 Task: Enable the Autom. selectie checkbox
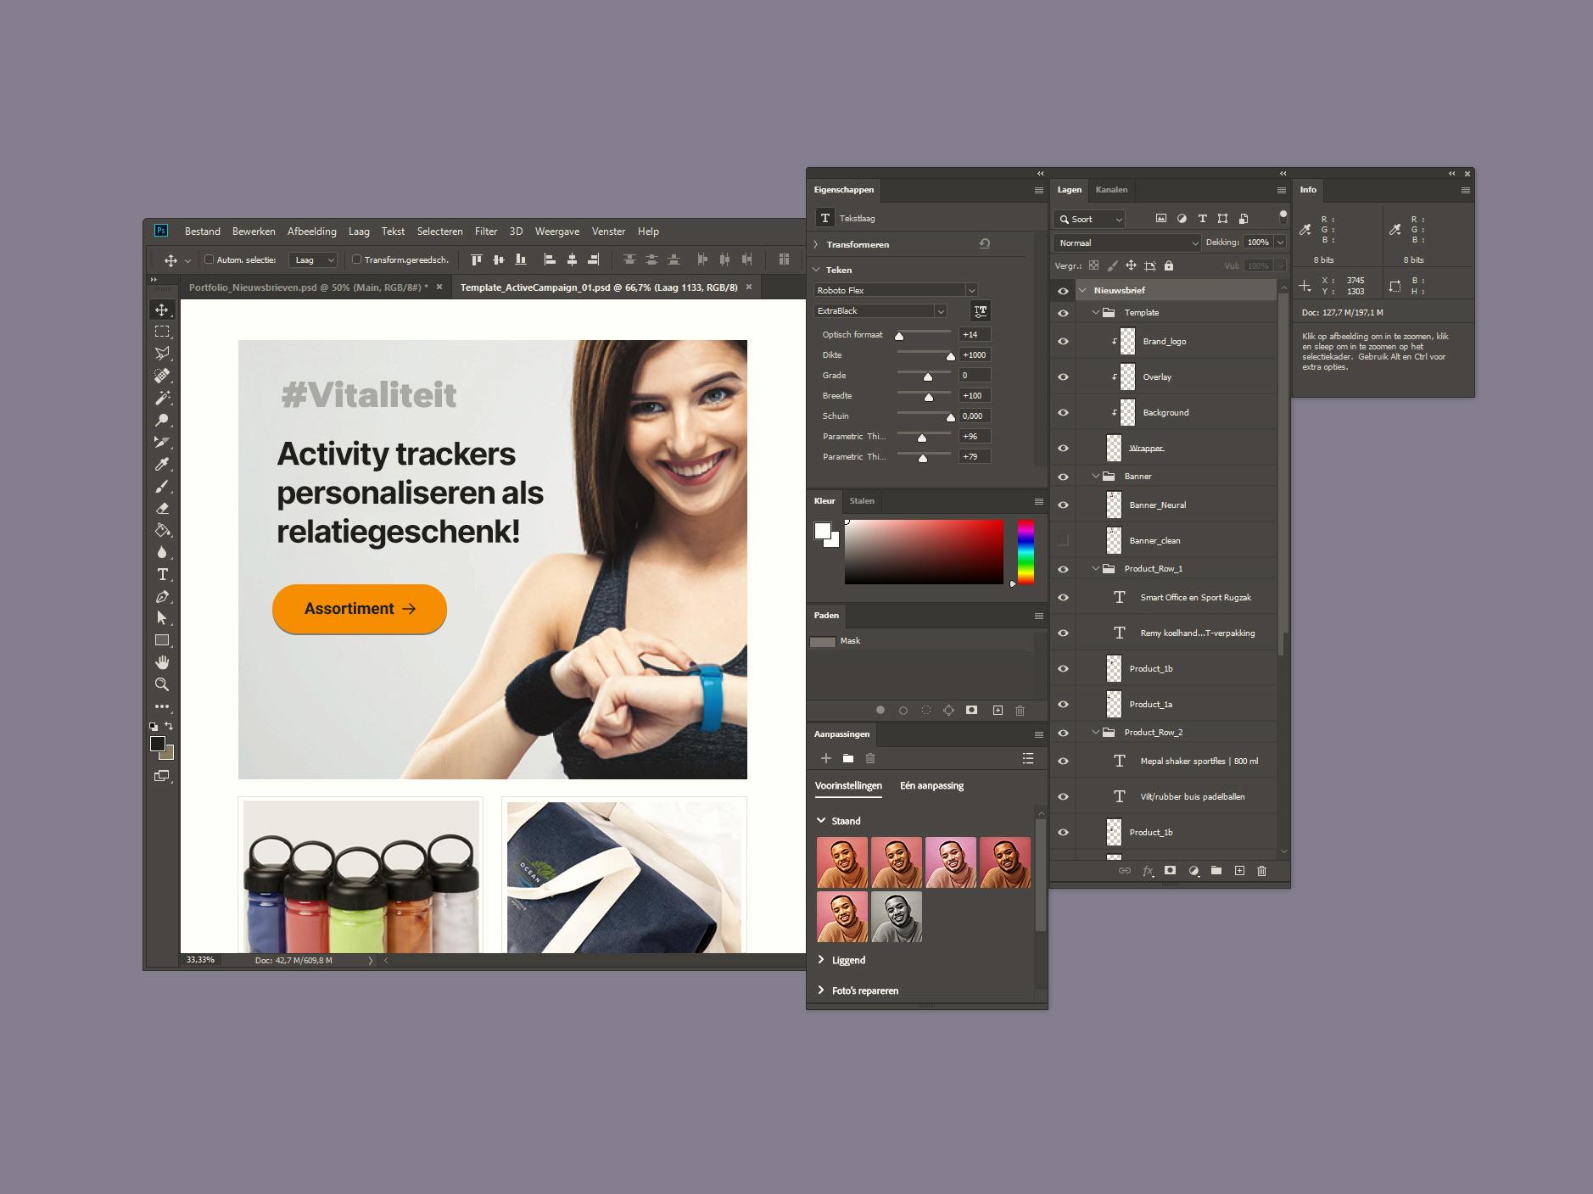pos(210,259)
